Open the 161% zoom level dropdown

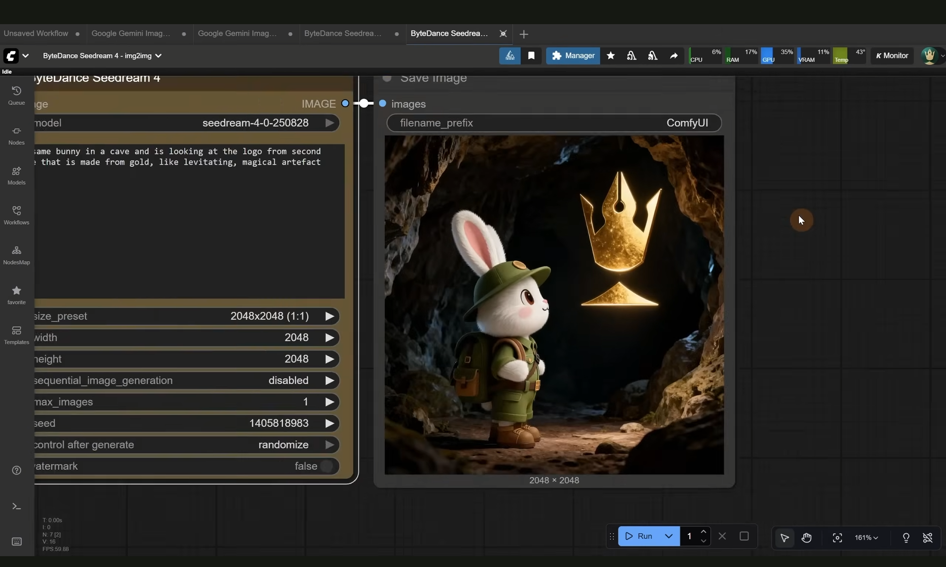coord(866,537)
